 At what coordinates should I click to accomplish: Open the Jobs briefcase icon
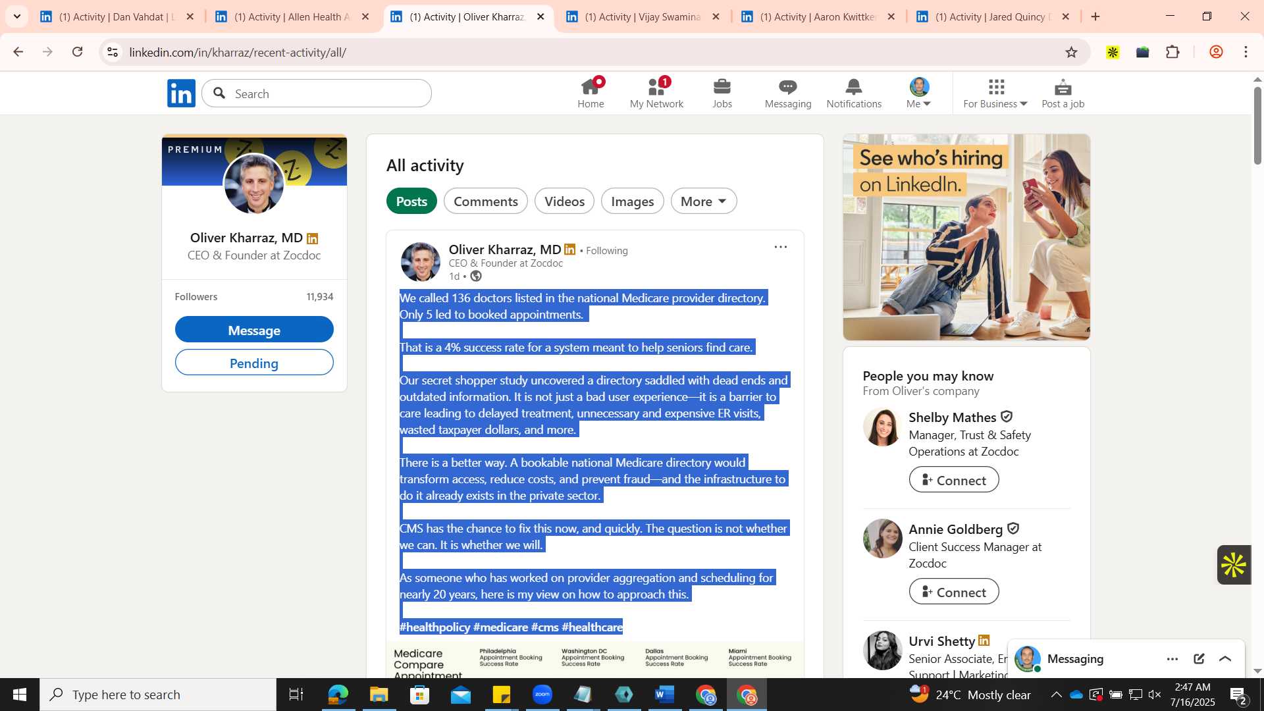coord(722,93)
